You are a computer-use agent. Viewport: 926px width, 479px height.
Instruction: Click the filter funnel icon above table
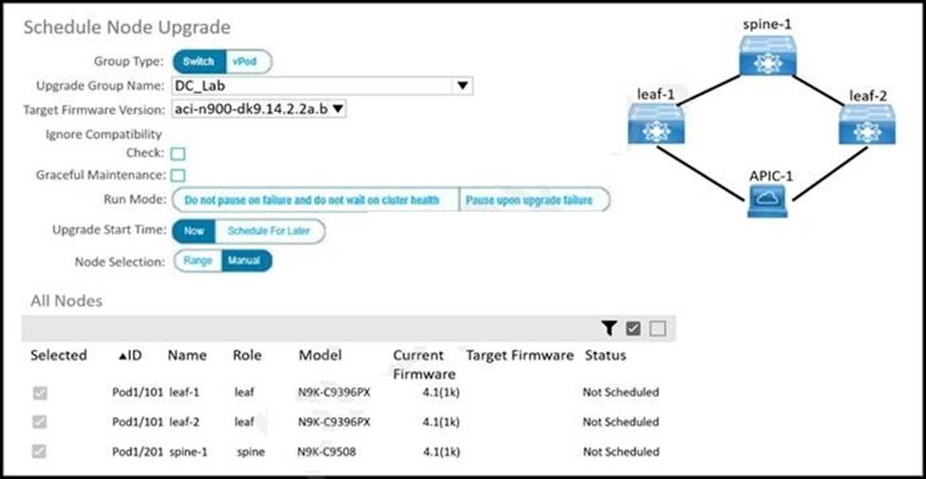[x=609, y=329]
